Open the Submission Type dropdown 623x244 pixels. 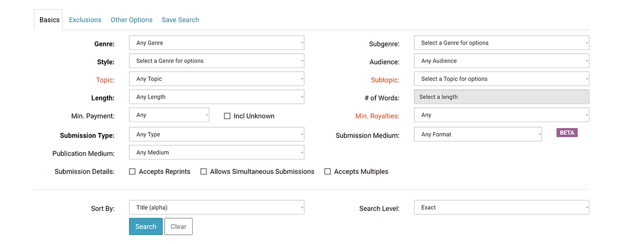point(216,134)
